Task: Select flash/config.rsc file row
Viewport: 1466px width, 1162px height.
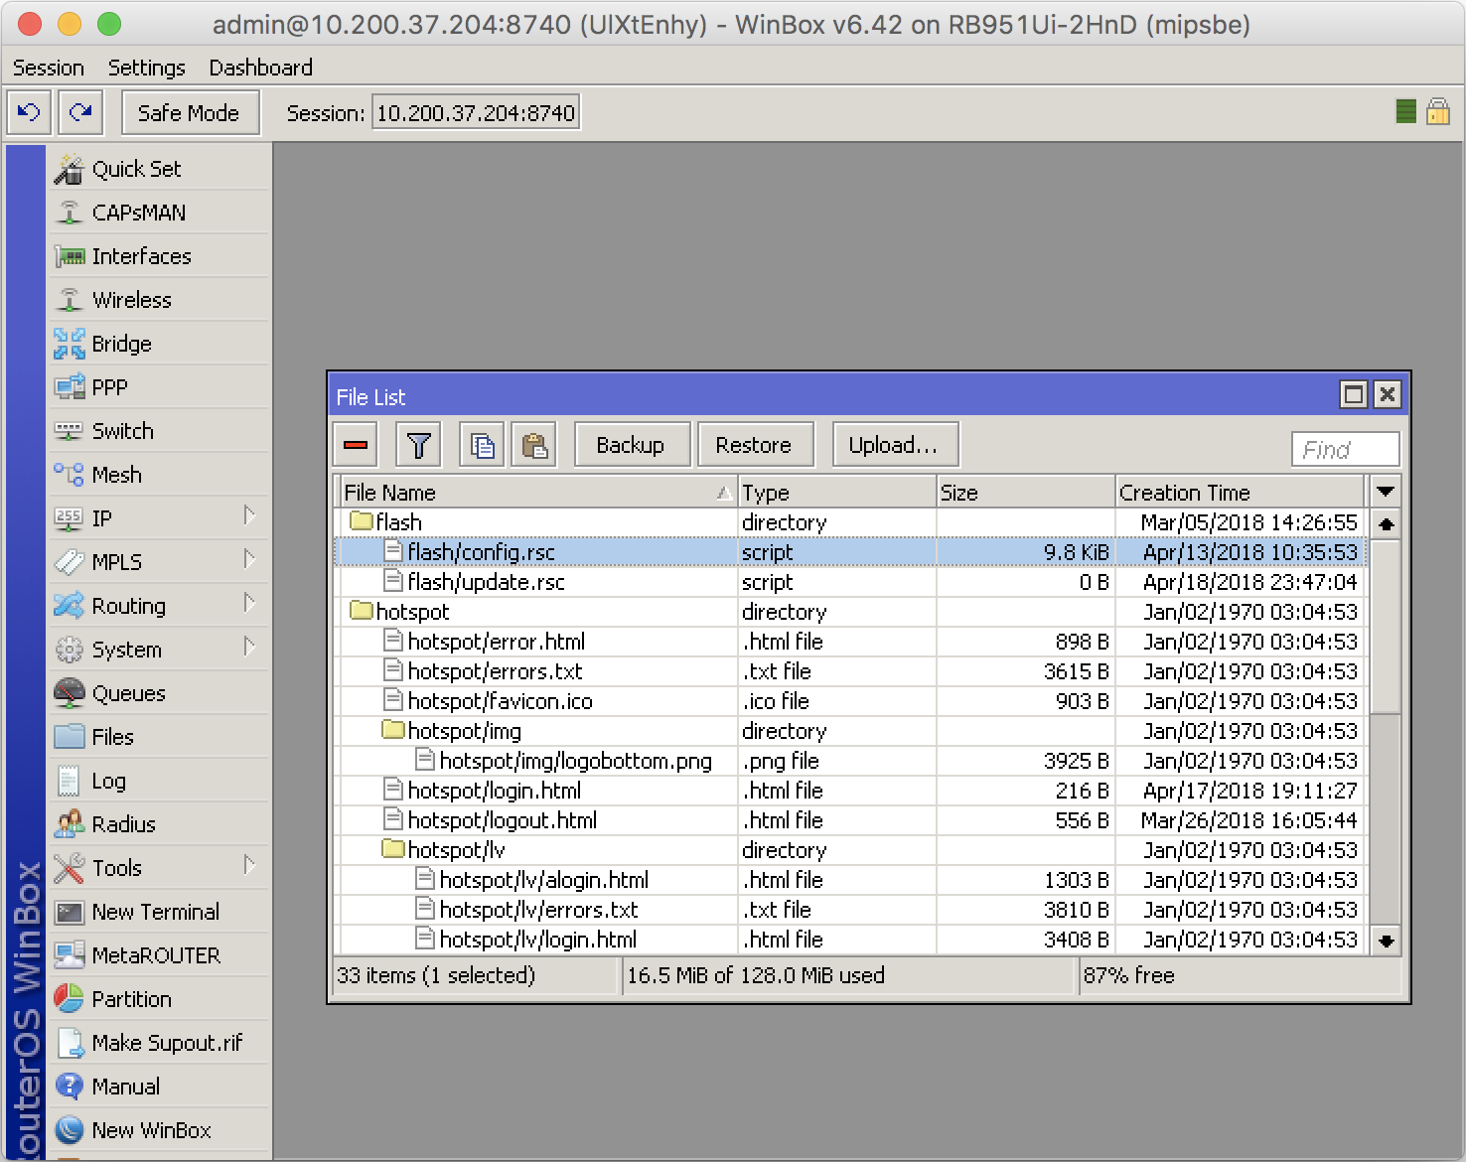Action: pos(852,552)
